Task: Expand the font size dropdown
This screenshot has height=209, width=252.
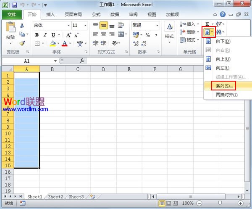Action: [87, 25]
